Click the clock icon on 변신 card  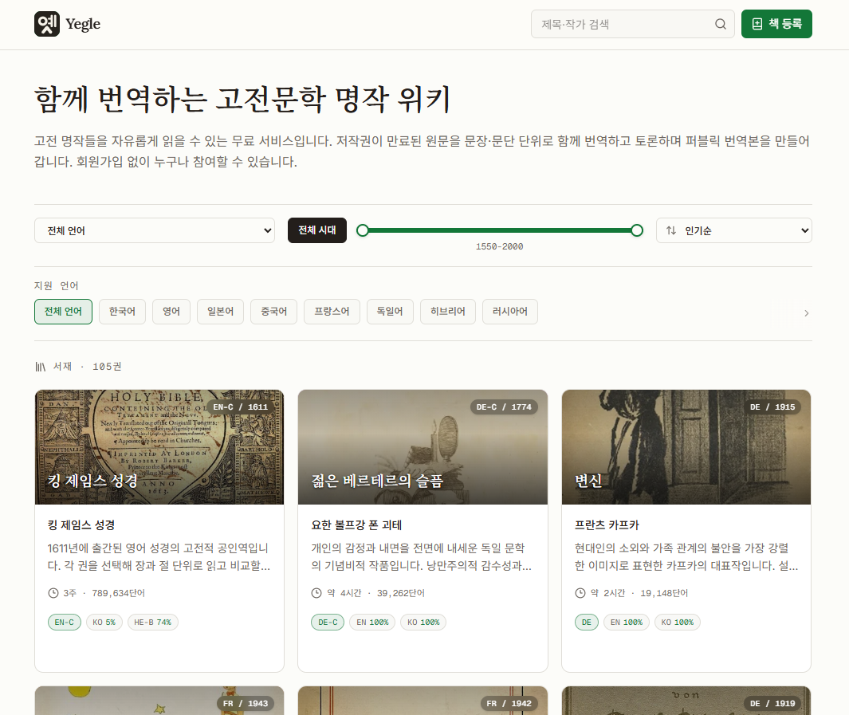click(580, 593)
